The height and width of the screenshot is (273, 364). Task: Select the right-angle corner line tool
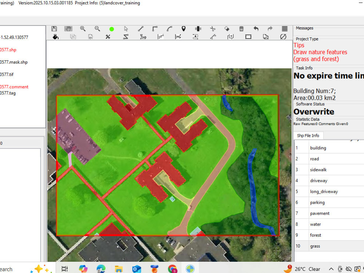pyautogui.click(x=155, y=29)
